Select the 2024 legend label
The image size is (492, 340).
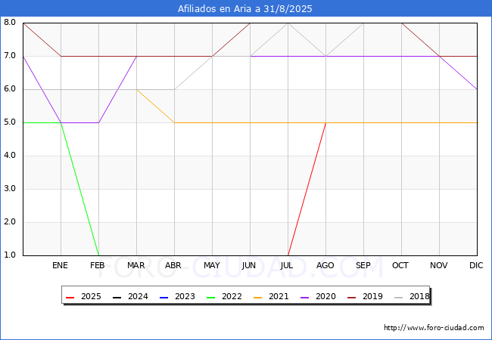pyautogui.click(x=138, y=296)
